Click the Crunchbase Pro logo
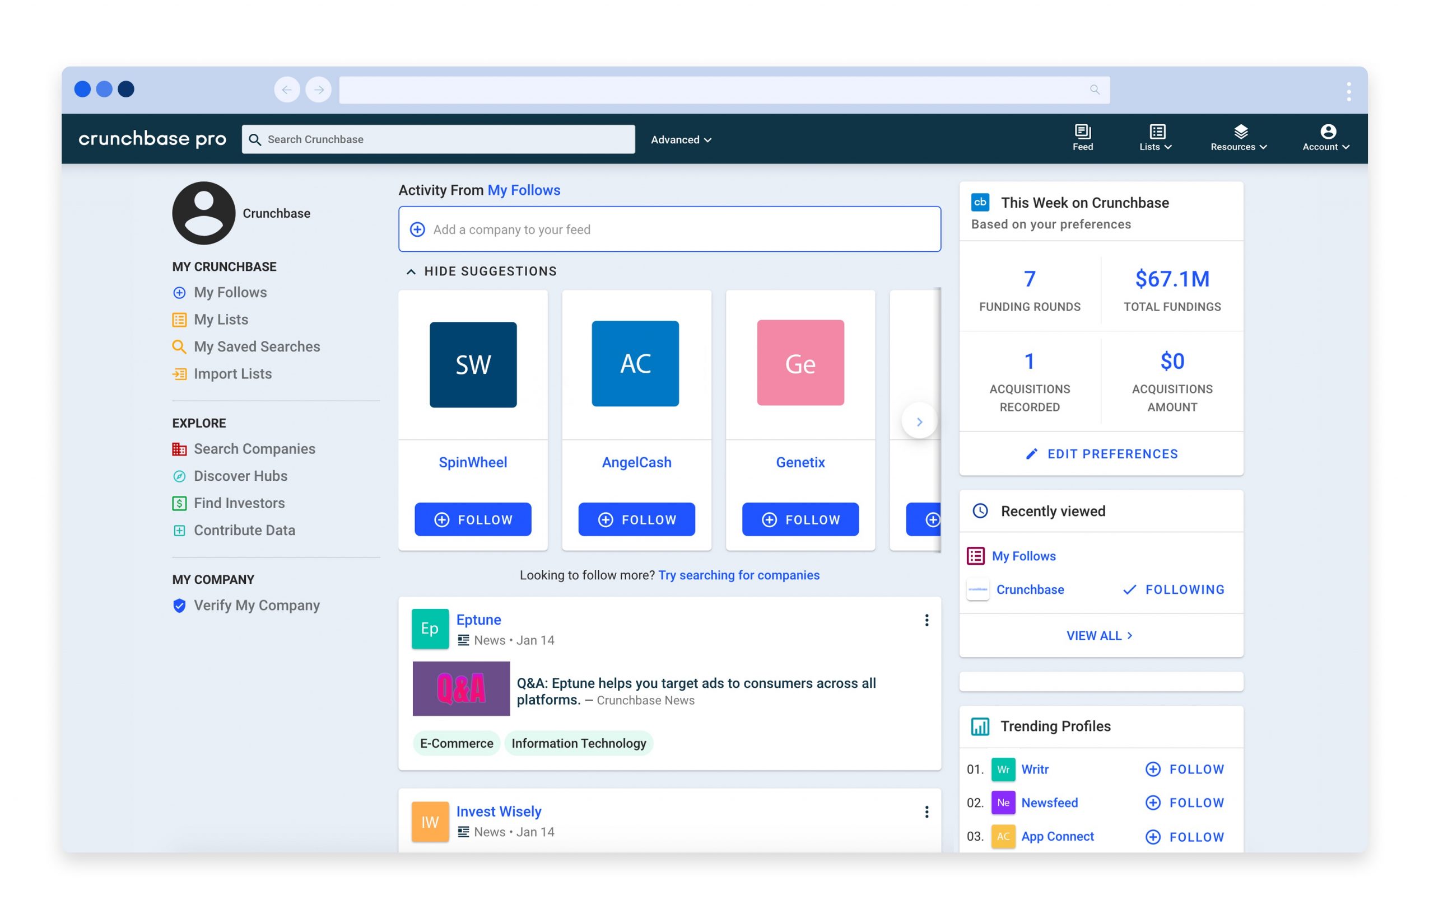The width and height of the screenshot is (1434, 919). tap(153, 138)
